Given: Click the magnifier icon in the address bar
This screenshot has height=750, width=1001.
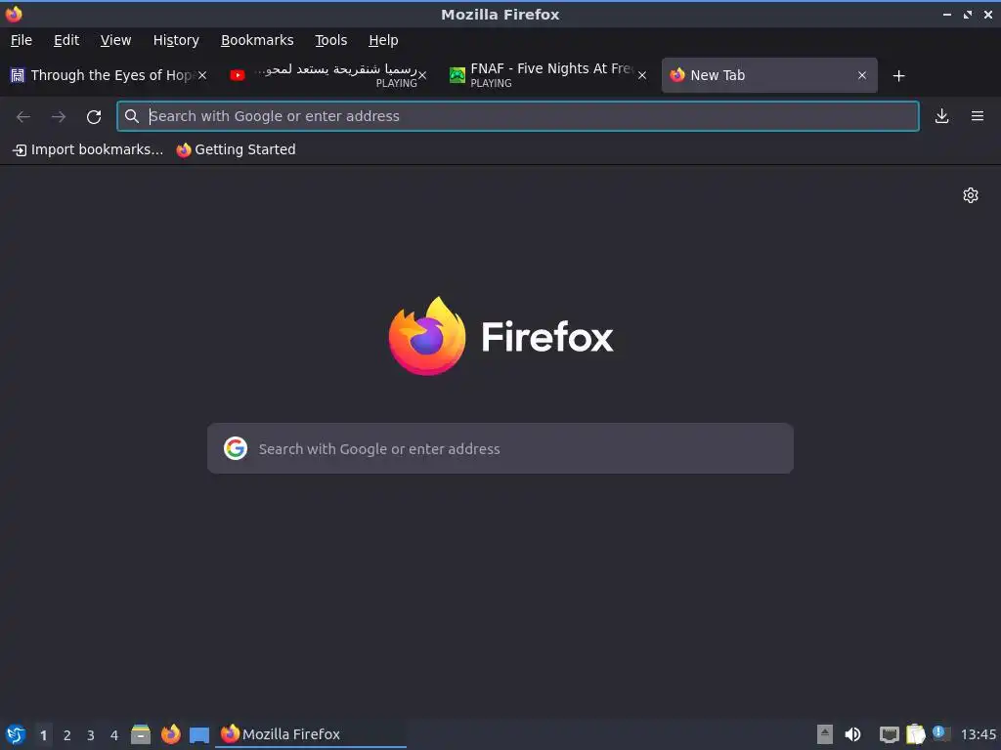Looking at the screenshot, I should click(x=132, y=116).
